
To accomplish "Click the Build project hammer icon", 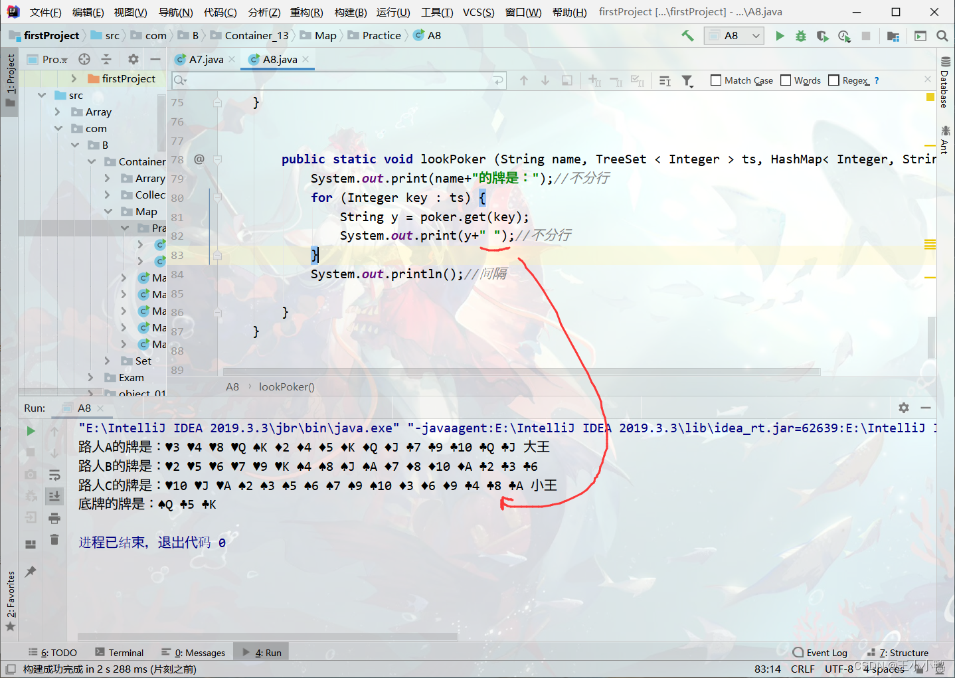I will pos(687,35).
